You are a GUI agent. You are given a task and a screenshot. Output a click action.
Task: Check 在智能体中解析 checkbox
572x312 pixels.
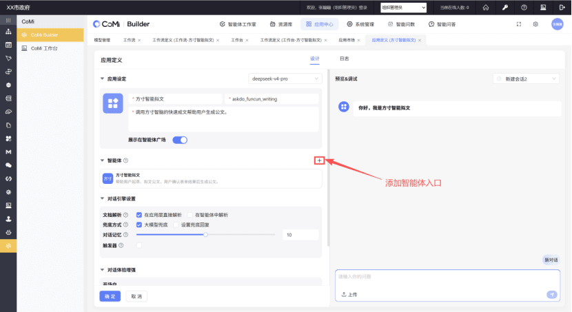pos(190,215)
